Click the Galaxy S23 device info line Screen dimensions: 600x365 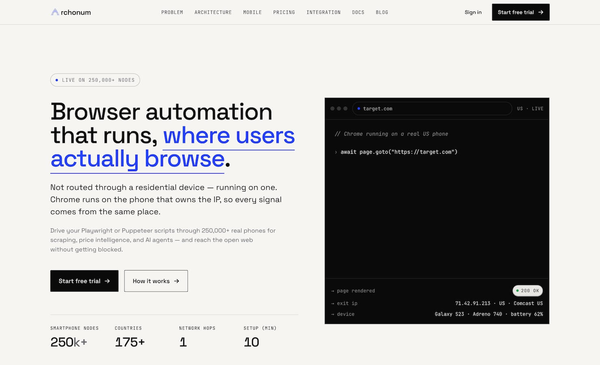coord(489,314)
